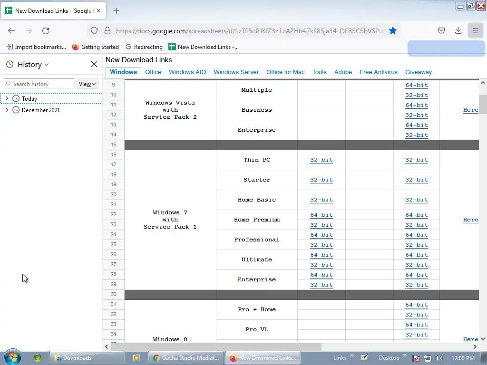Open Pro VL 64-bit link

pyautogui.click(x=417, y=325)
